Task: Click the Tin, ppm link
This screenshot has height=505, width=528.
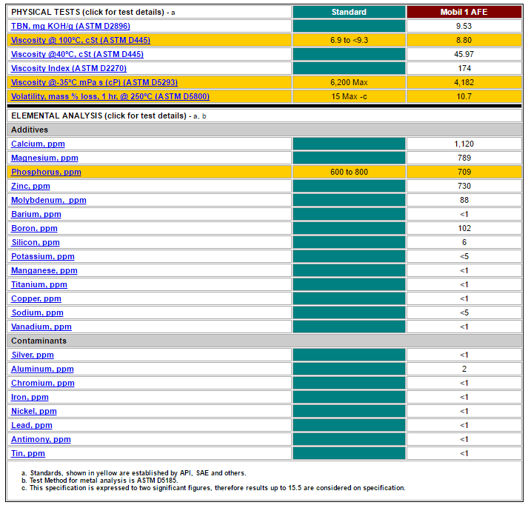Action: [27, 453]
